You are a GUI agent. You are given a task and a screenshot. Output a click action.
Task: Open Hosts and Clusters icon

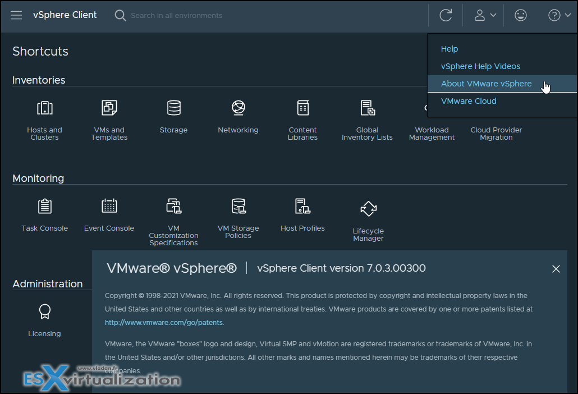(x=44, y=108)
